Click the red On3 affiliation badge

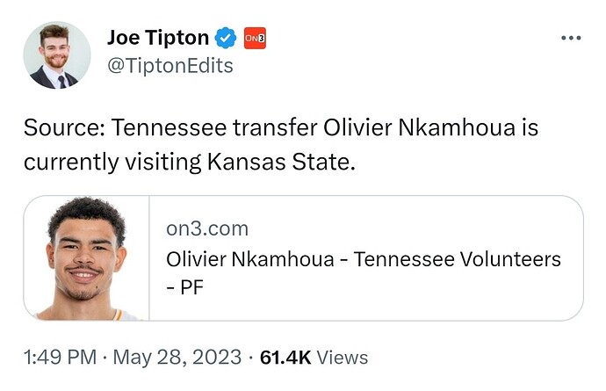[x=255, y=38]
